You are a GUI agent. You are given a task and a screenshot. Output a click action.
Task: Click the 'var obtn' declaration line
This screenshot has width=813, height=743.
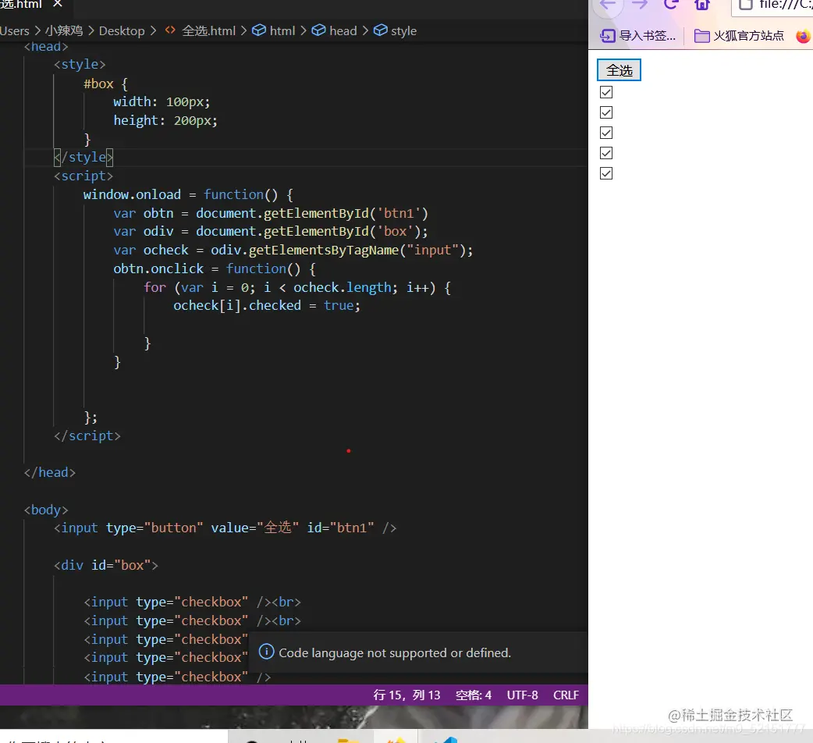click(271, 214)
